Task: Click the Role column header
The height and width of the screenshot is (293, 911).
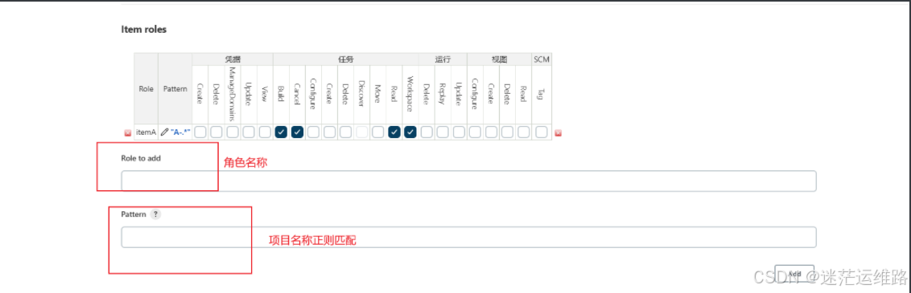Action: click(146, 89)
